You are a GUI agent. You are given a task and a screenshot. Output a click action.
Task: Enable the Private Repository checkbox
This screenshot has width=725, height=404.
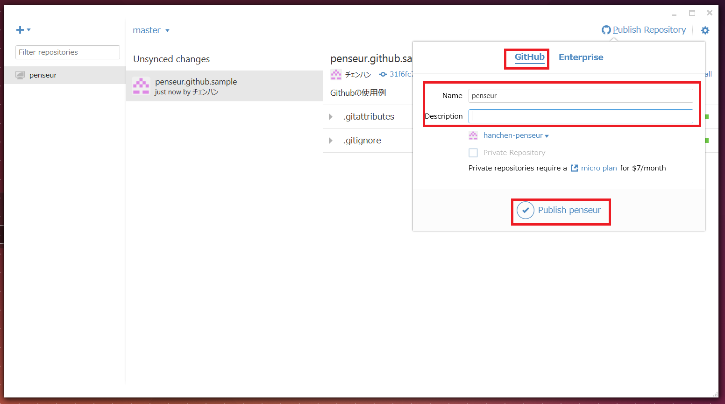coord(473,153)
